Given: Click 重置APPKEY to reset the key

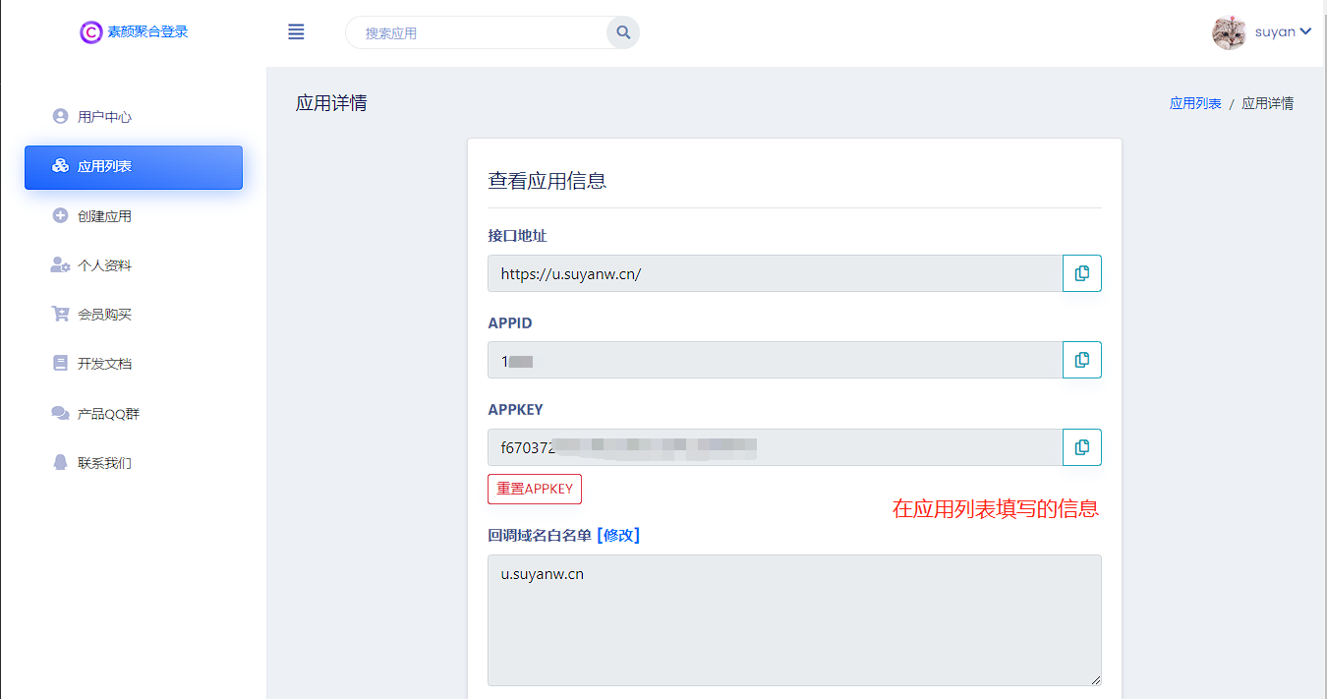Looking at the screenshot, I should (x=534, y=489).
